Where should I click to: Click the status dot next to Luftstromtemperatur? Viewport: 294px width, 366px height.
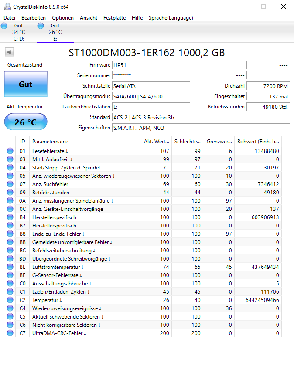(10, 267)
